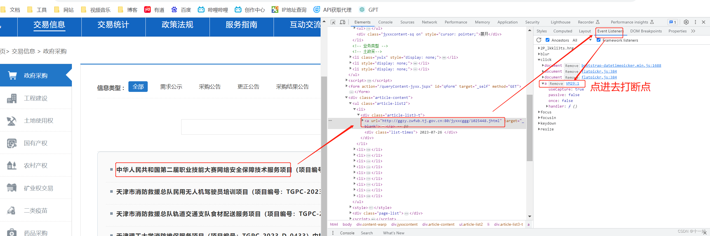This screenshot has width=710, height=236.
Task: Select 采购公告 information type
Action: pos(210,87)
